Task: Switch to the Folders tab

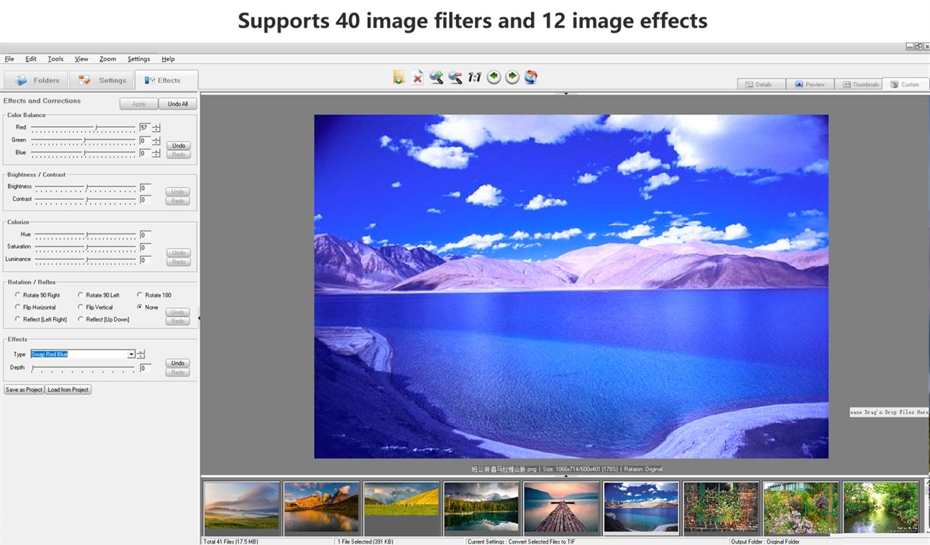Action: point(36,80)
